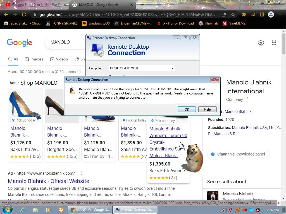Open the Re Marcello S.R.L. link
The image size is (286, 214).
click(x=223, y=134)
